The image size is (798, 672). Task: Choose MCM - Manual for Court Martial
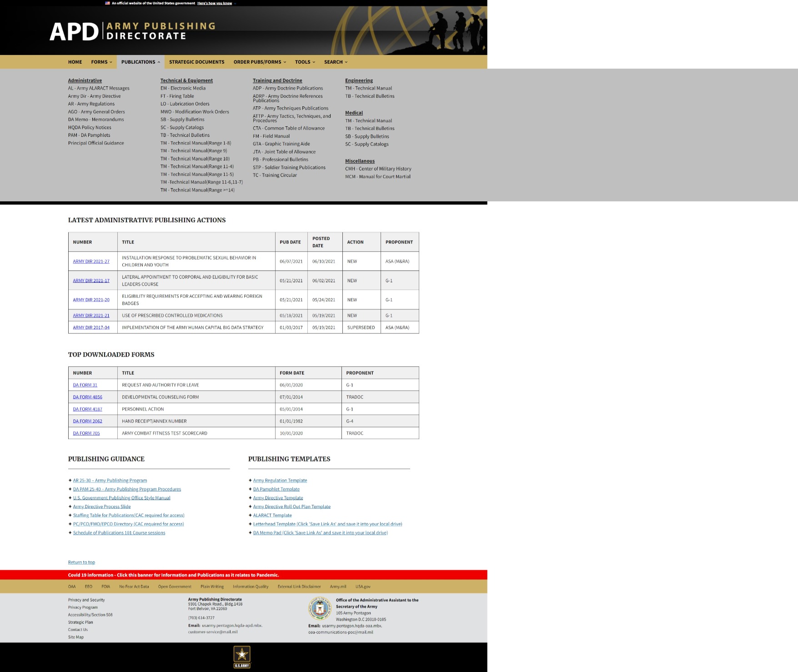(x=377, y=177)
